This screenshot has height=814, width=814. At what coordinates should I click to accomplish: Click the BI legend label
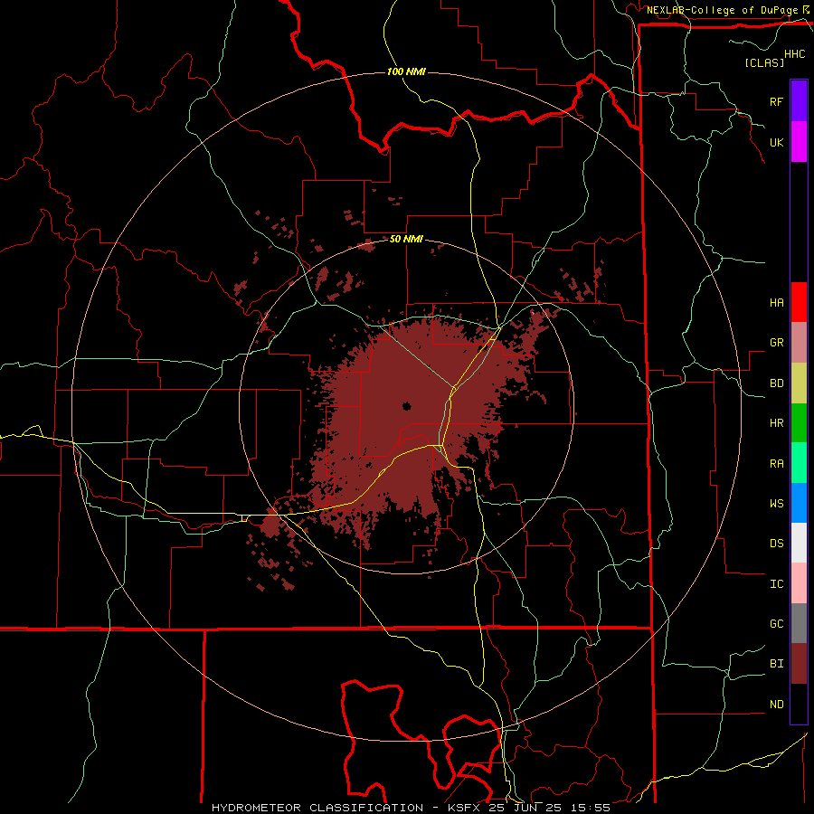pos(777,664)
